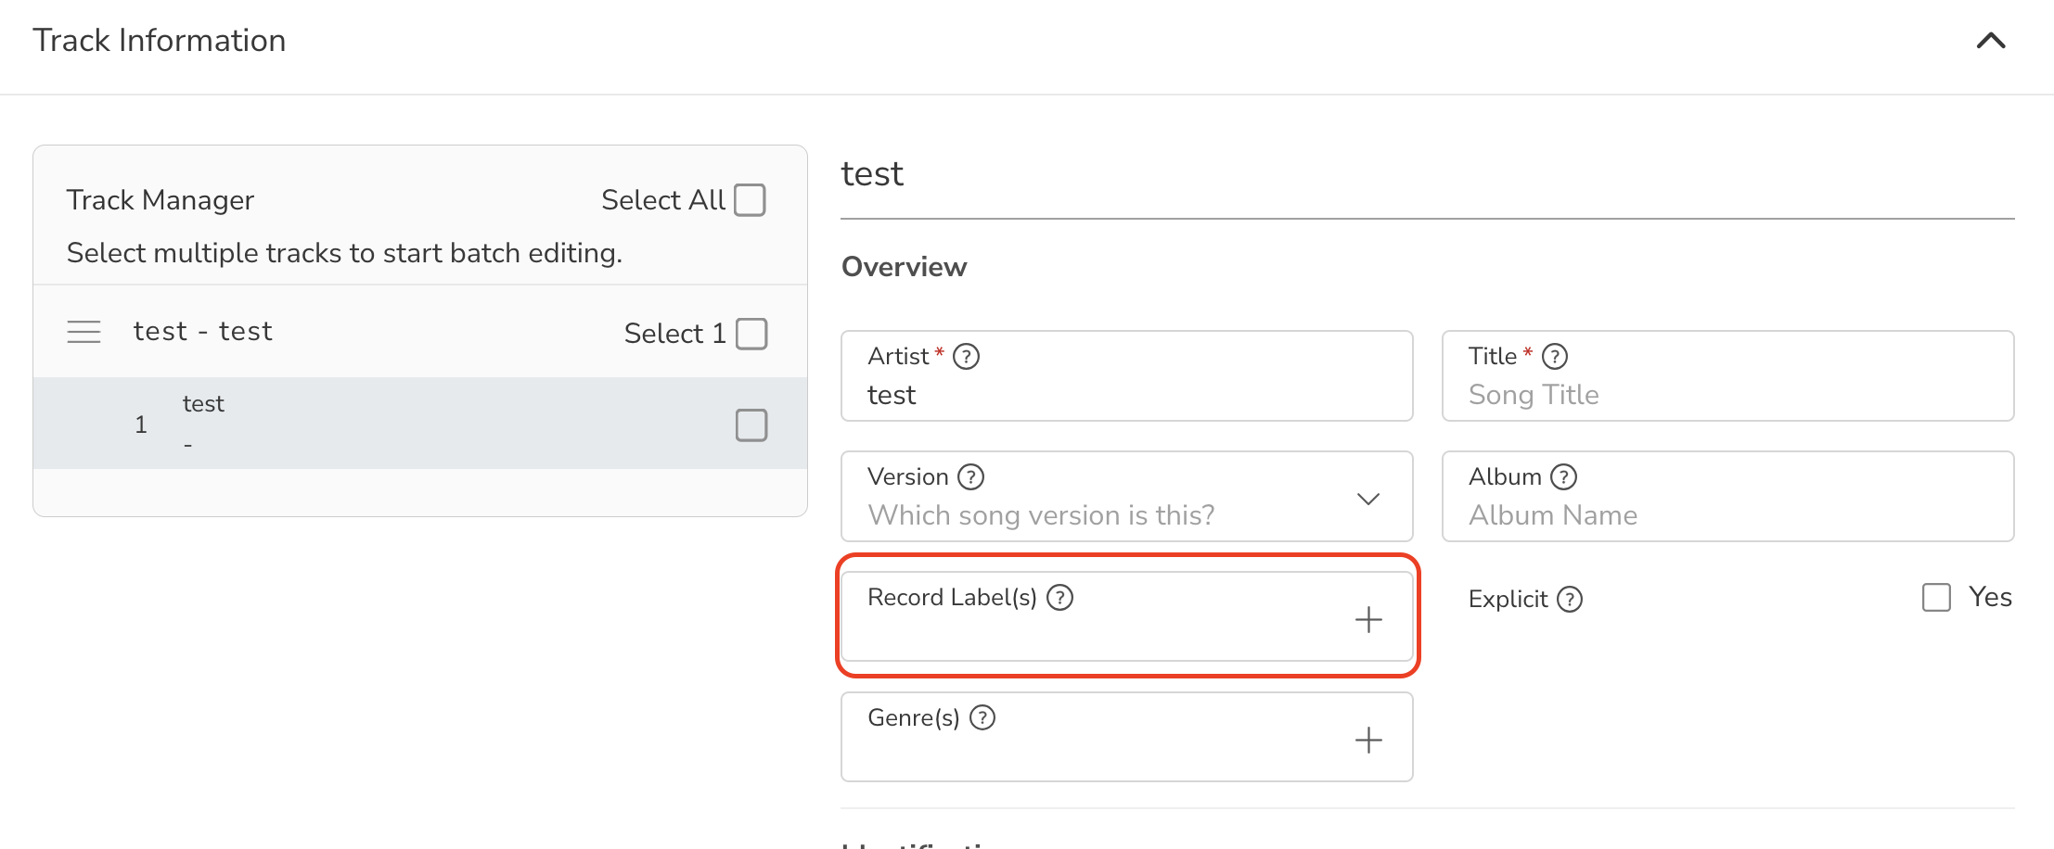Click the drag handle for test - test
The height and width of the screenshot is (849, 2054).
[x=83, y=332]
